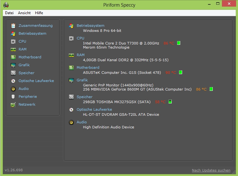Click the Betriebssystem Windows flag icon in sidebar
238x176 pixels.
(x=13, y=33)
